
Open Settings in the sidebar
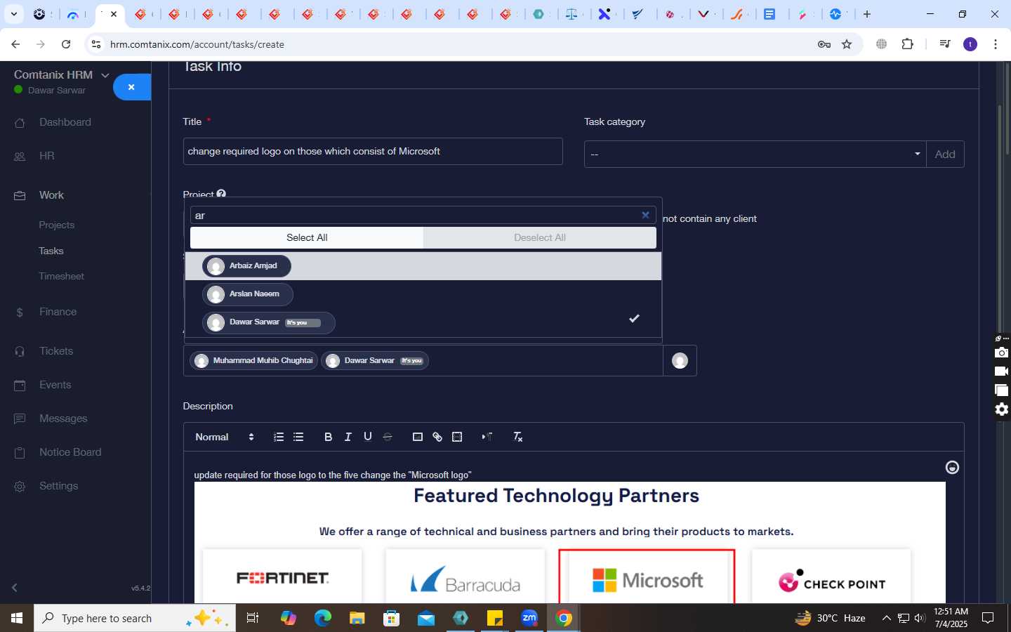58,486
